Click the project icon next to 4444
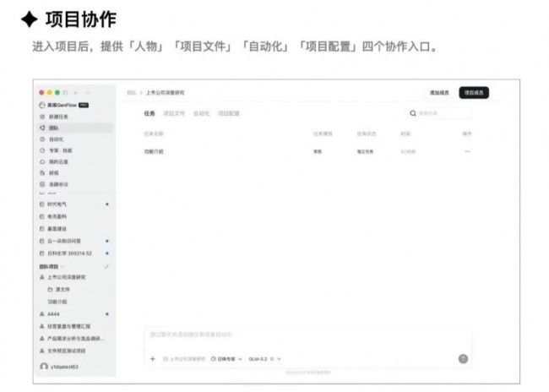The height and width of the screenshot is (392, 549). pos(42,314)
